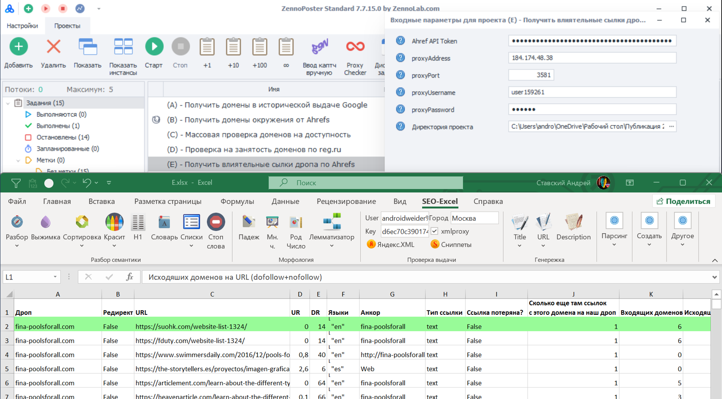
Task: Switch to the Вид ribbon tab
Action: 400,202
